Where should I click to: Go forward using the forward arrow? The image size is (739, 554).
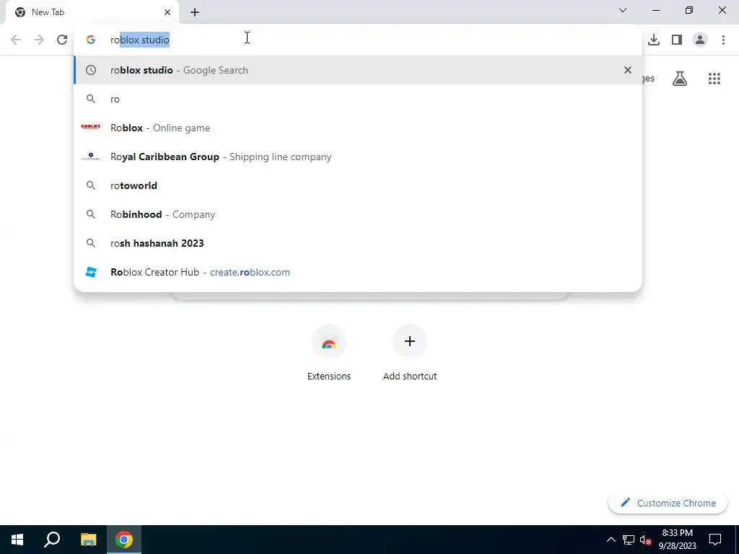coord(39,40)
